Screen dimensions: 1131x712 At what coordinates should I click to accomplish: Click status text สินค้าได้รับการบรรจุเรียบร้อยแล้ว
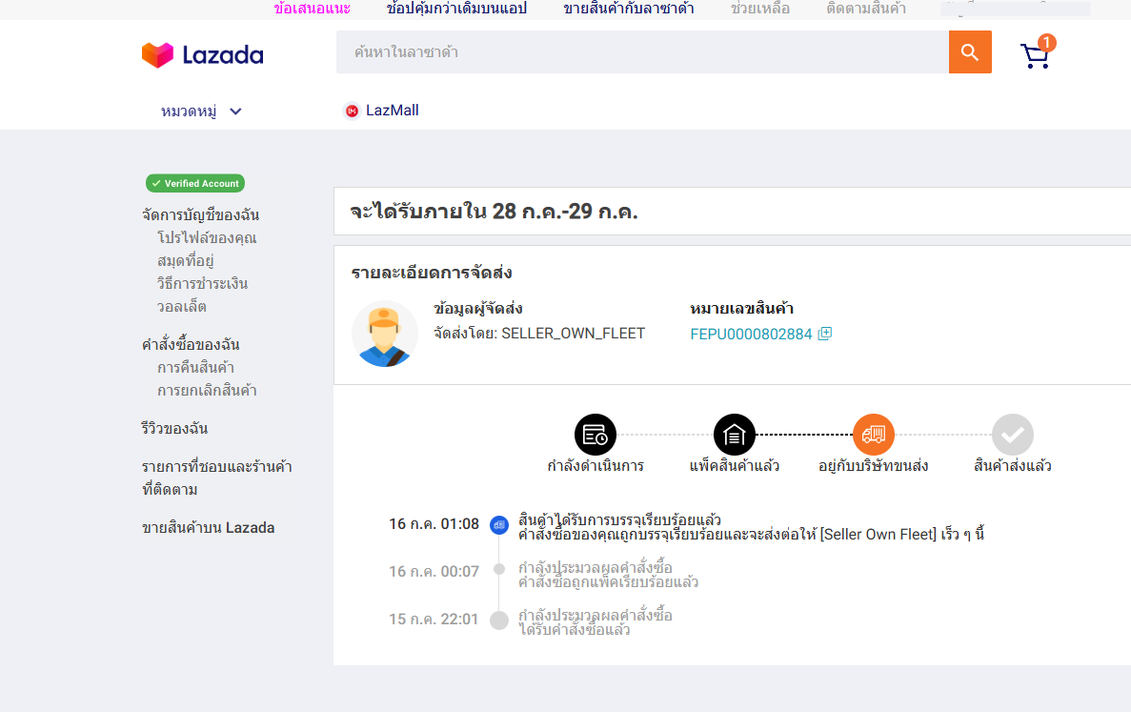coord(619,519)
